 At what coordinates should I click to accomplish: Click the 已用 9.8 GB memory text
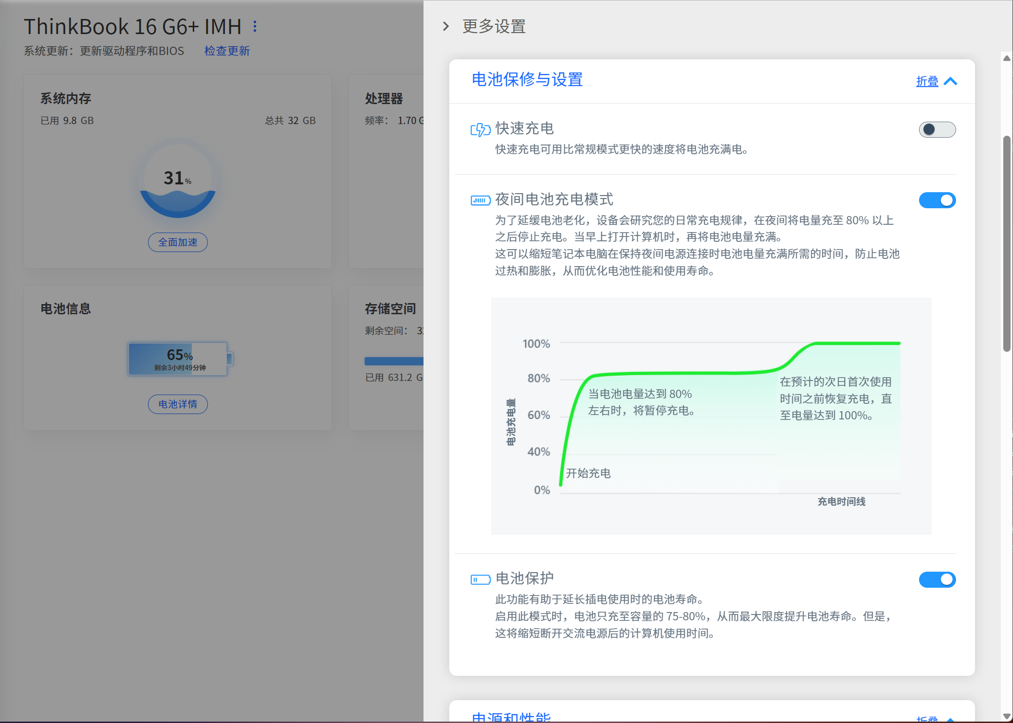point(67,121)
